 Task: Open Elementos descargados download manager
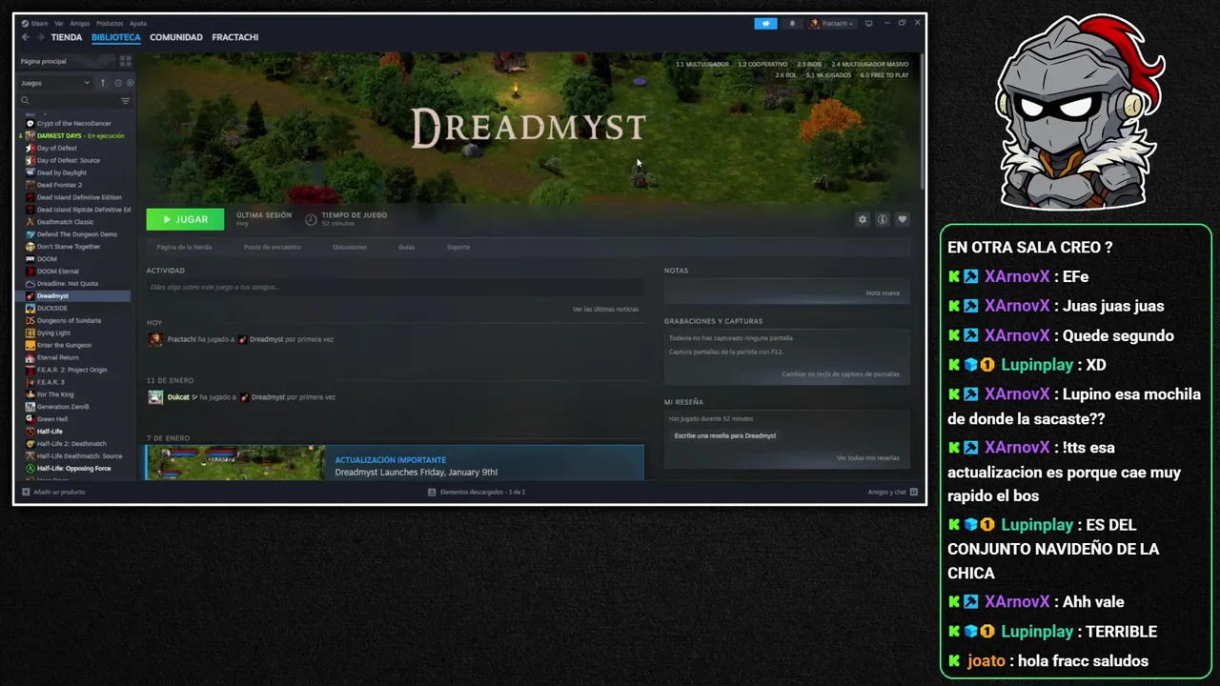[477, 492]
